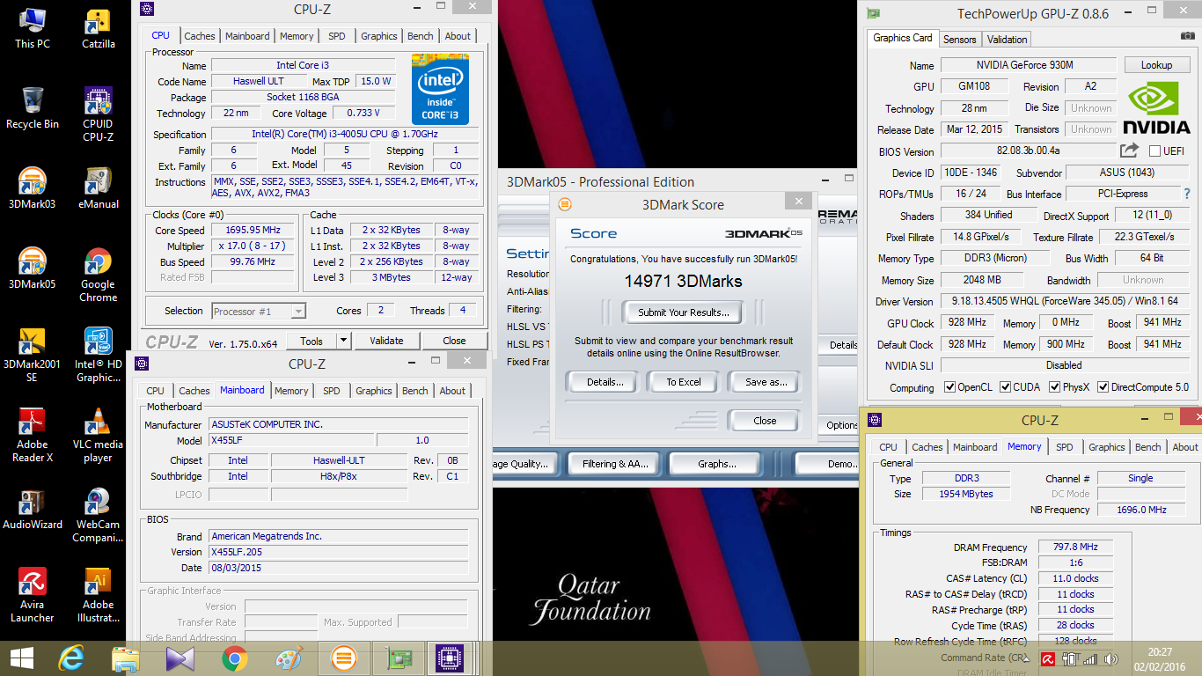Viewport: 1202px width, 676px height.
Task: Click the Tools button in CPU-Z
Action: point(311,341)
